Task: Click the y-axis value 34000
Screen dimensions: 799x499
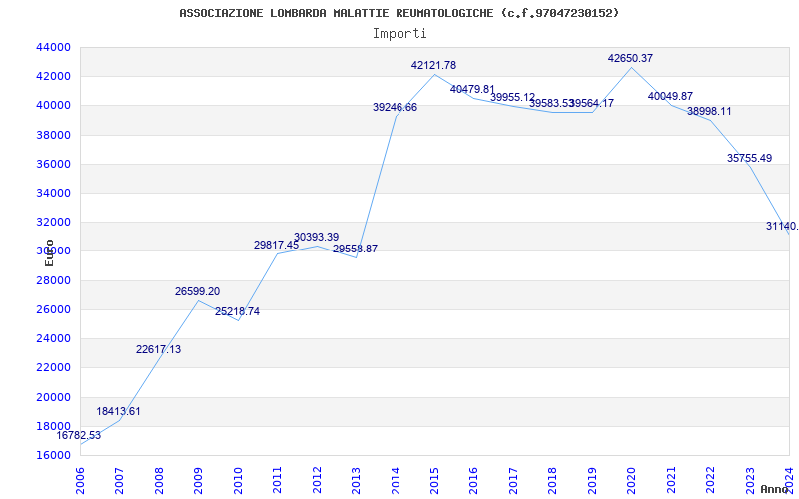Action: [x=53, y=193]
